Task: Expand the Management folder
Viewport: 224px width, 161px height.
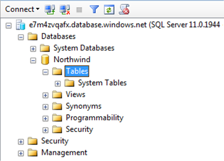Action: point(21,153)
